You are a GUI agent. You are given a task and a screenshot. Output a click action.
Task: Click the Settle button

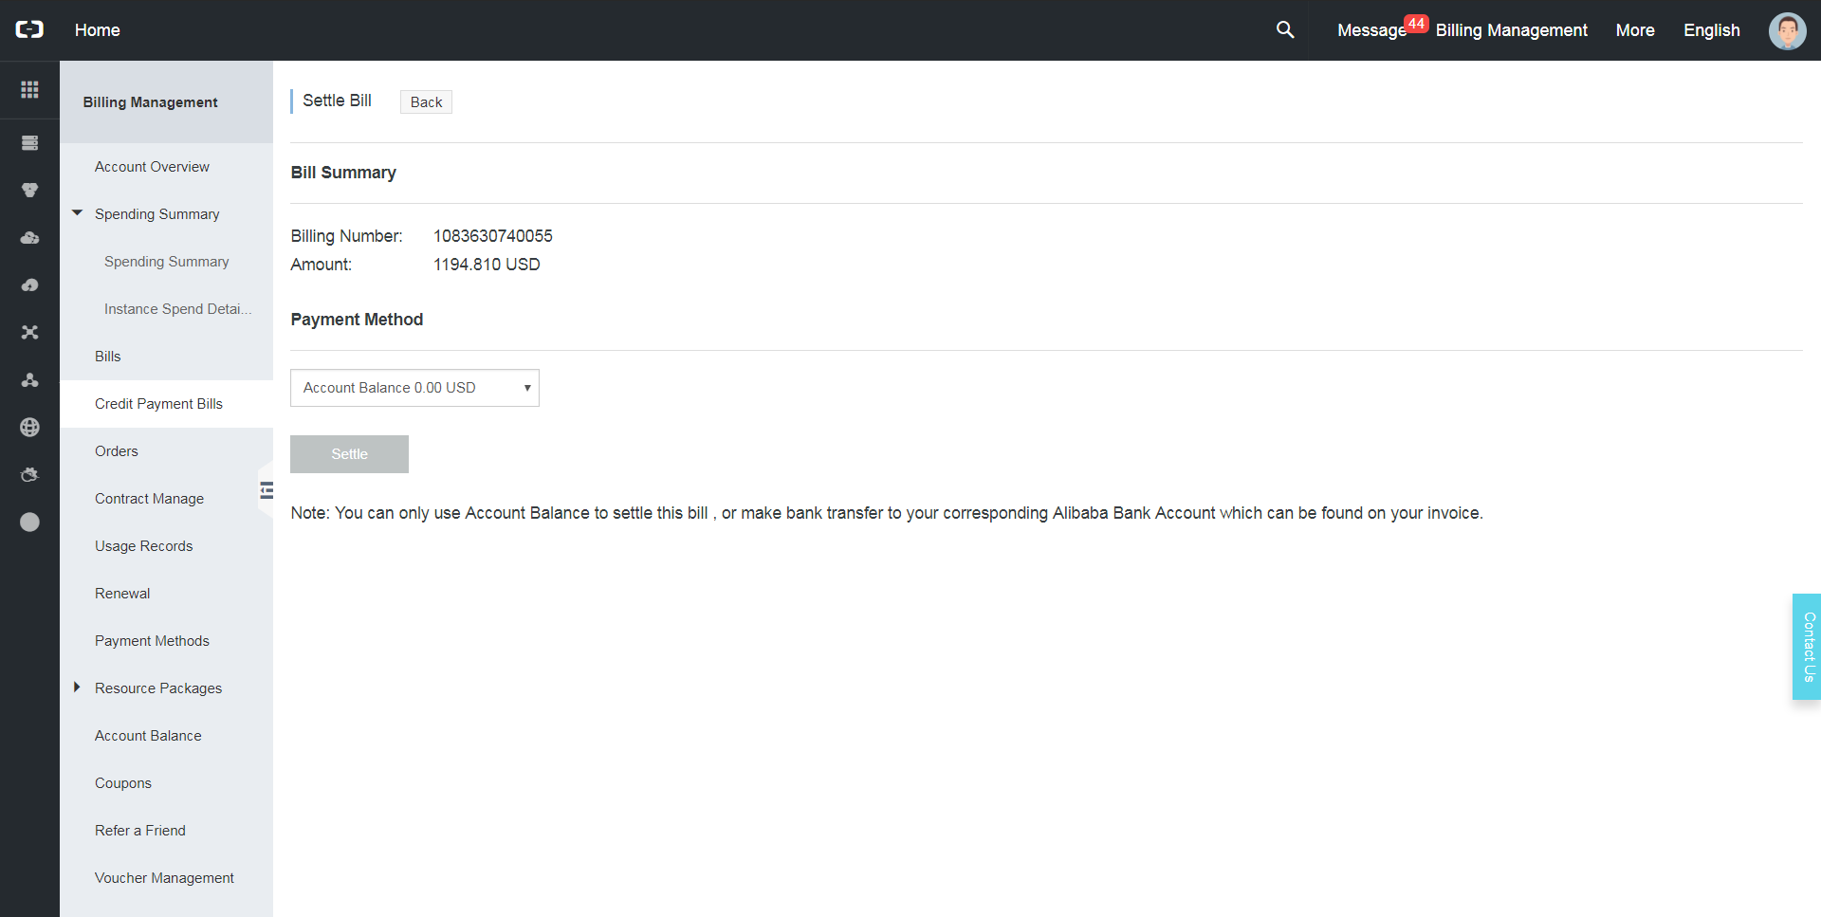coord(349,454)
